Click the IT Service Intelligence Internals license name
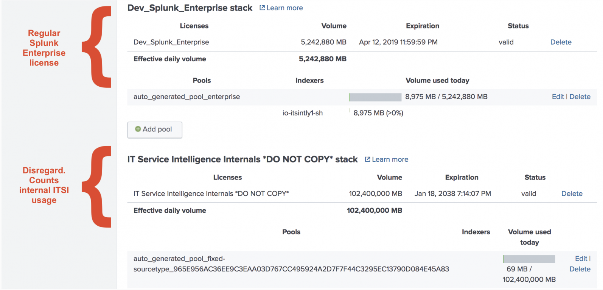This screenshot has width=603, height=290. click(211, 193)
